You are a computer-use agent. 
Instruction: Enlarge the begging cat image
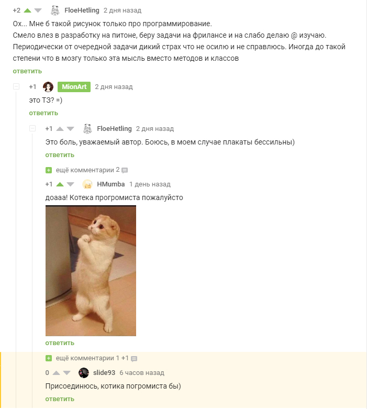coord(91,271)
